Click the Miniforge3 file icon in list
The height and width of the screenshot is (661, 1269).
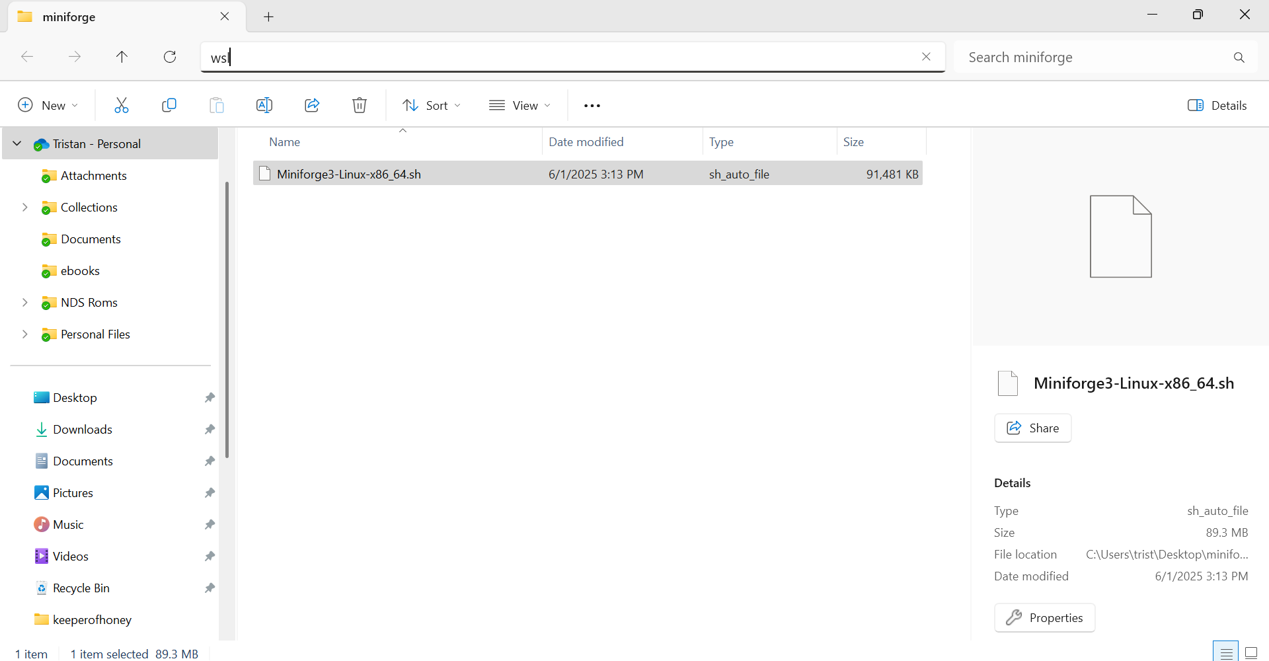[x=265, y=174]
